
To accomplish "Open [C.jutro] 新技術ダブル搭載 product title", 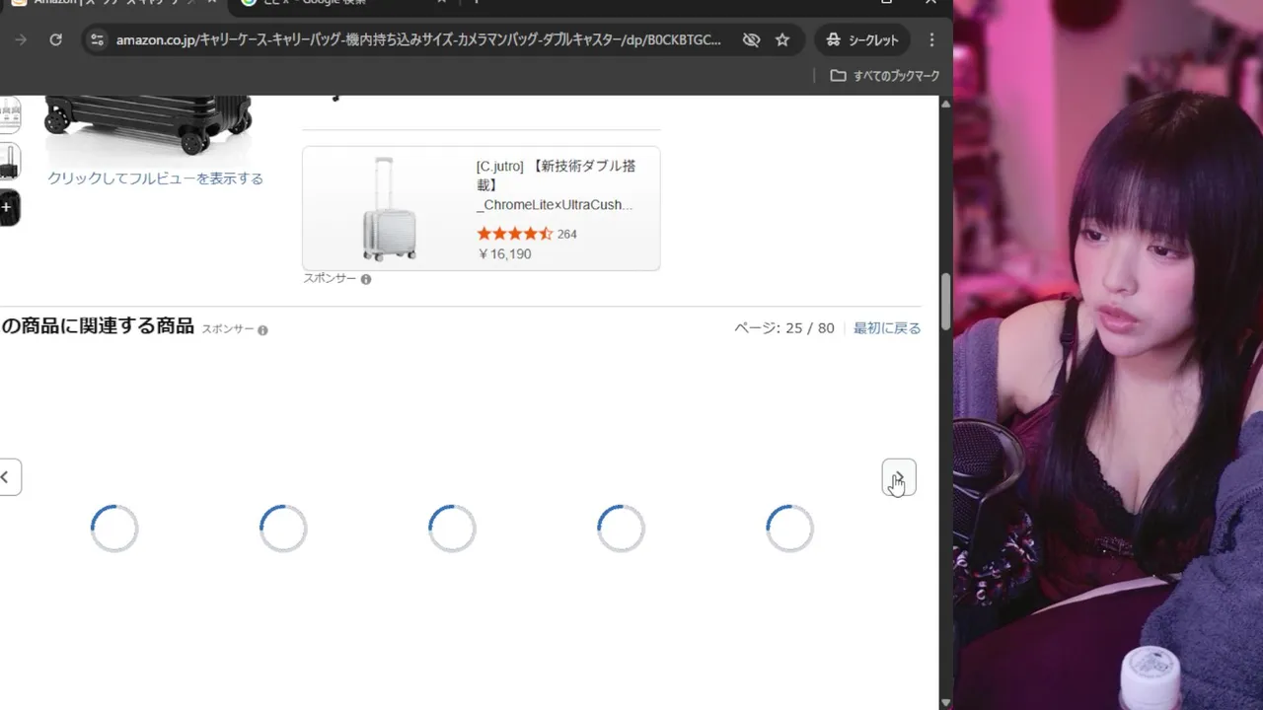I will (x=556, y=185).
